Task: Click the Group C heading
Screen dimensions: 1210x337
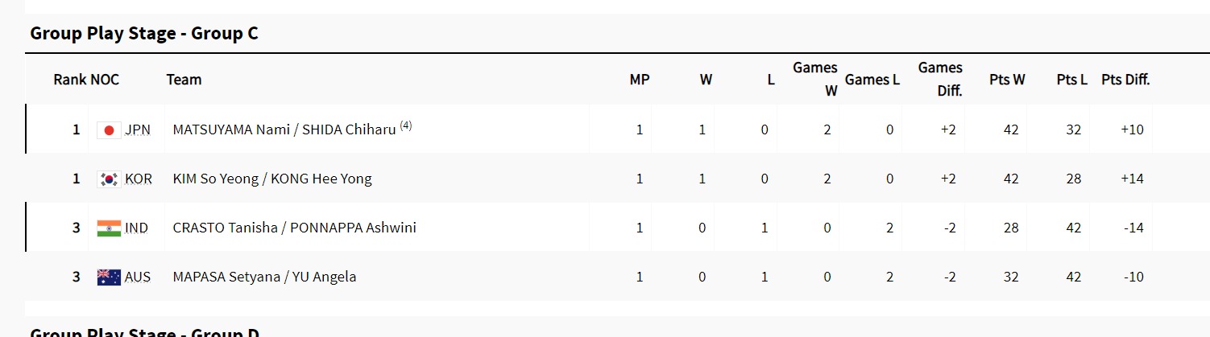Action: pyautogui.click(x=144, y=34)
